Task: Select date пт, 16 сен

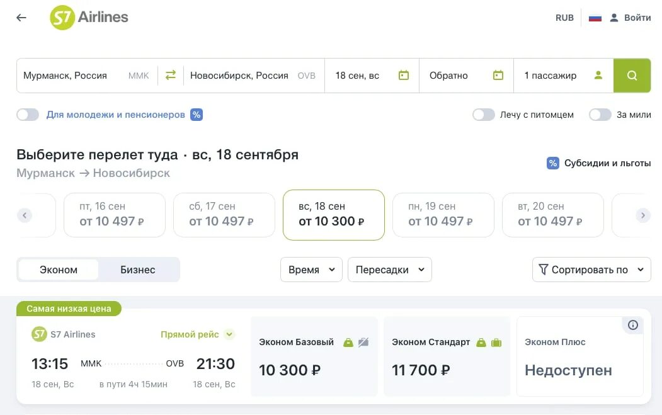Action: [x=115, y=215]
